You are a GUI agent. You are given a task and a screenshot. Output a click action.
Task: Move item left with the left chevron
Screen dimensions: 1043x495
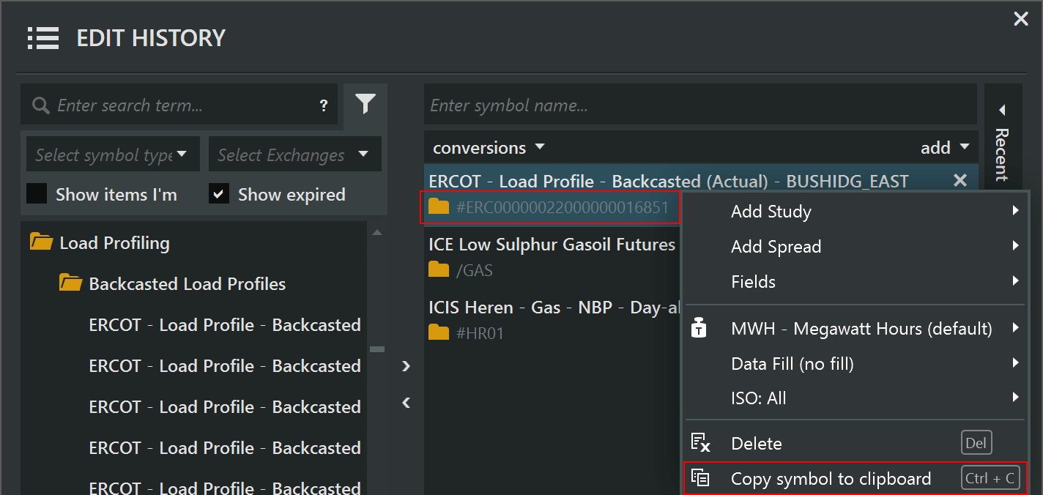[407, 402]
